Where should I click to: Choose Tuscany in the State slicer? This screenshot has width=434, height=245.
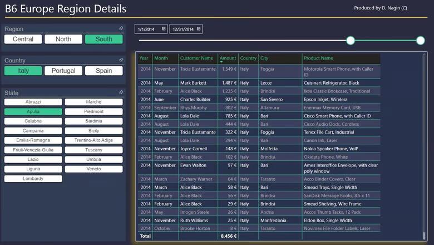(93, 150)
